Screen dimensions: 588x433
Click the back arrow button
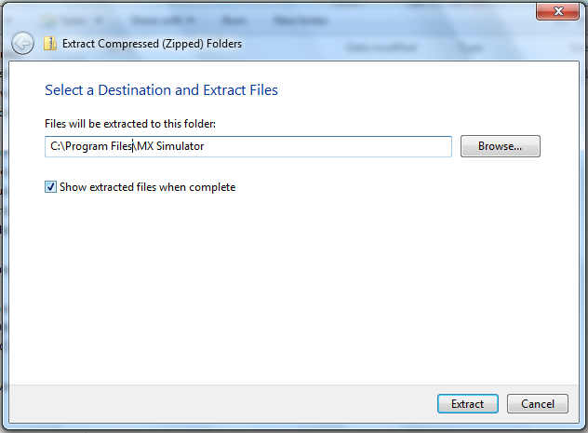22,43
